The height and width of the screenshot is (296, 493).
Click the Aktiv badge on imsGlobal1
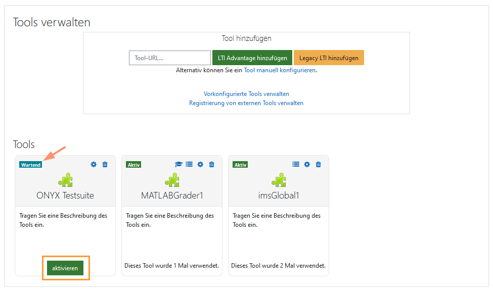[x=240, y=164]
